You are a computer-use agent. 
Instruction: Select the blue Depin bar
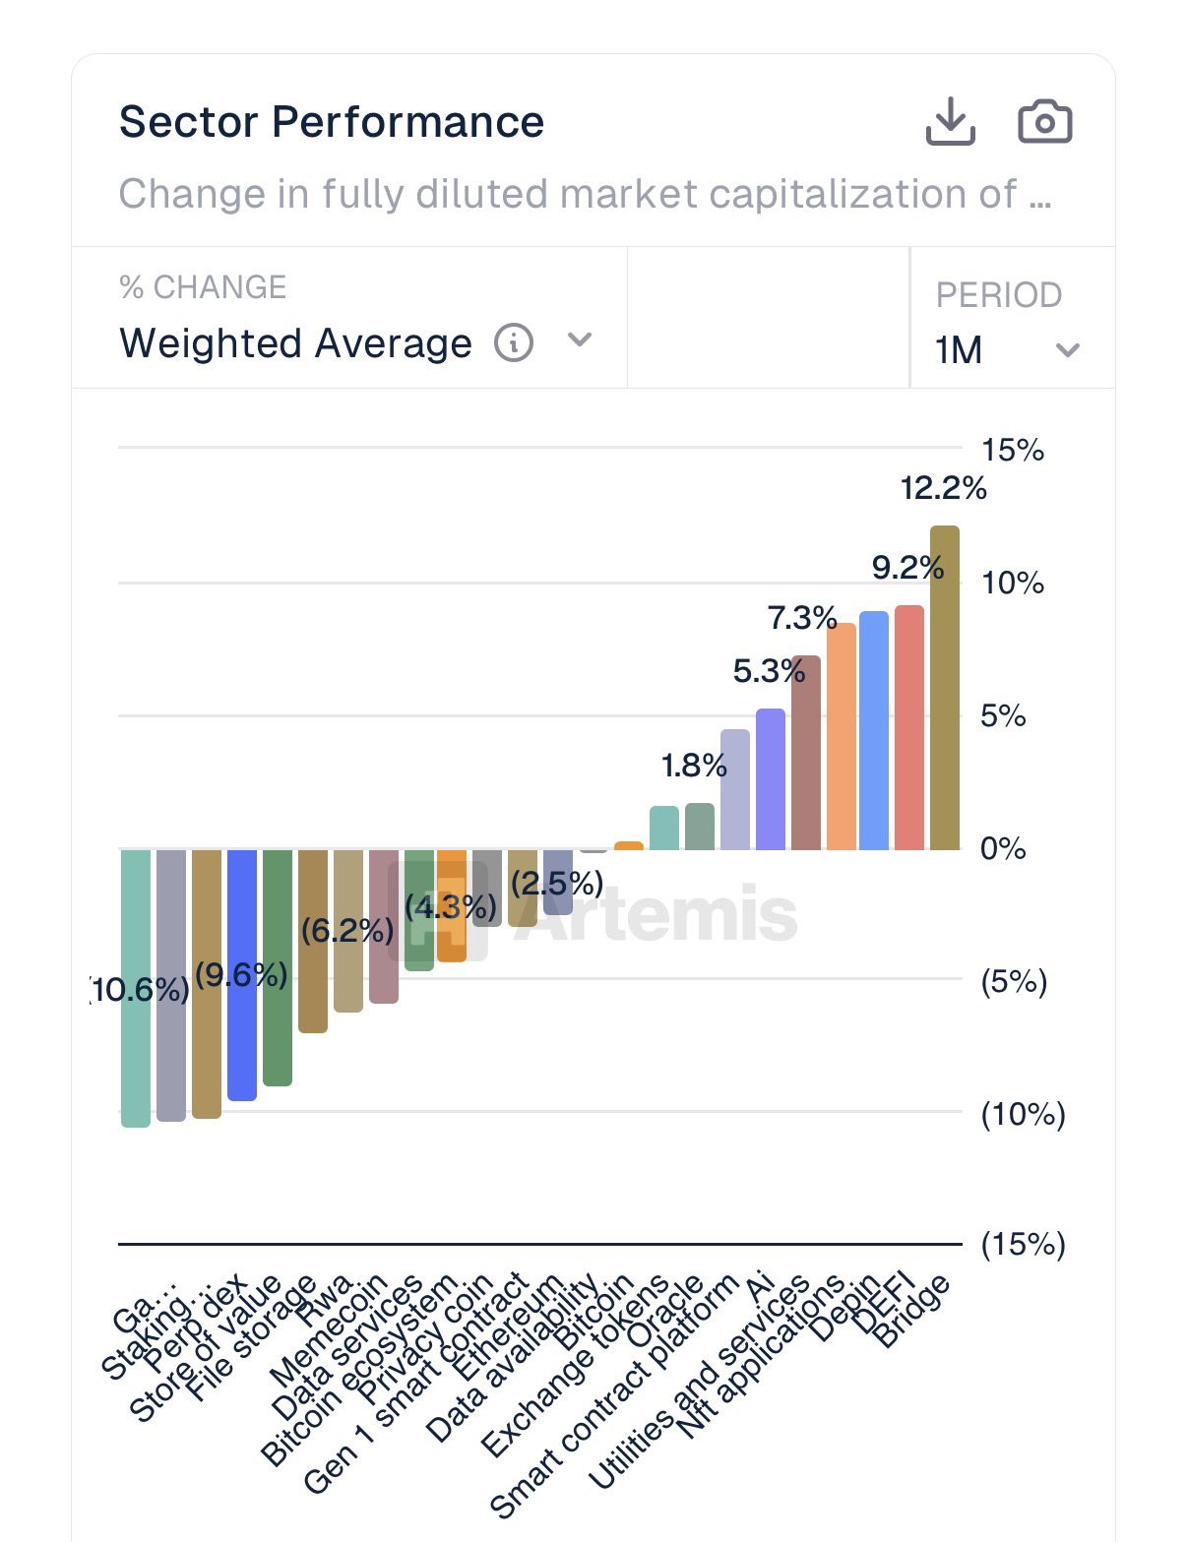pos(874,730)
